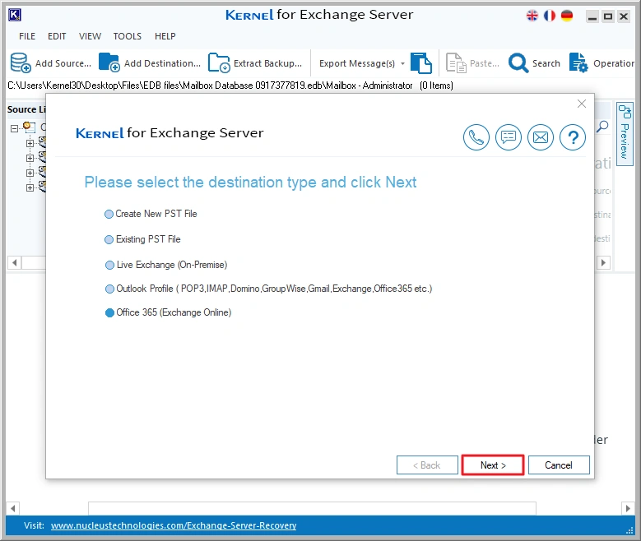Expand the fourth child node in source tree
Image resolution: width=641 pixels, height=541 pixels.
pos(30,187)
